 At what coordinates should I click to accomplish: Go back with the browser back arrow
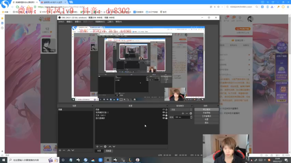13,7
